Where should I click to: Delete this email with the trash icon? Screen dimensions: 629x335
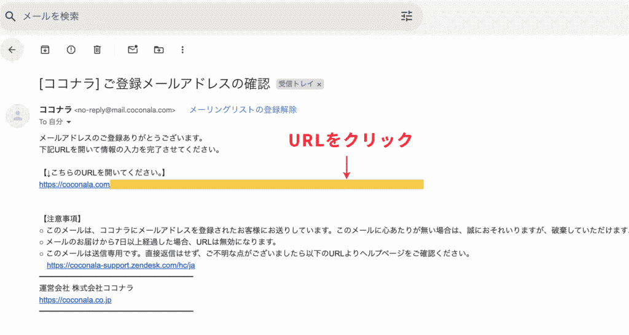[x=97, y=50]
